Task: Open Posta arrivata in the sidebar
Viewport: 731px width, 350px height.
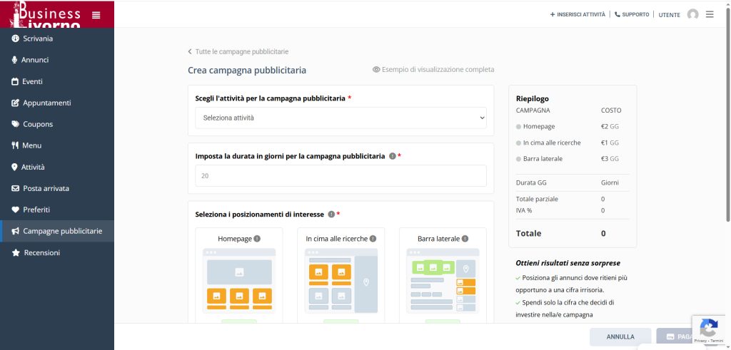Action: (x=46, y=188)
